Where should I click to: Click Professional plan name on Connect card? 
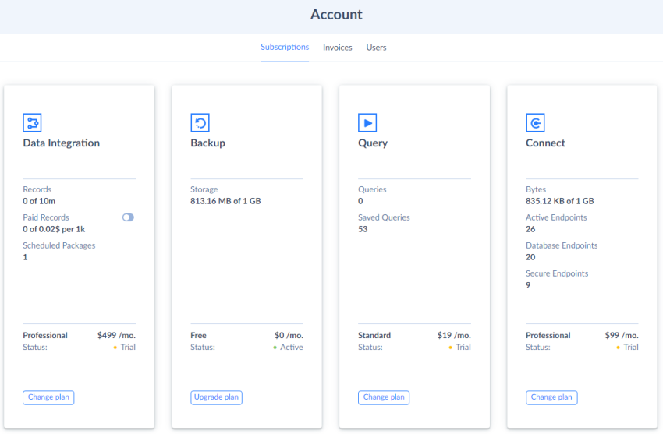coord(548,335)
